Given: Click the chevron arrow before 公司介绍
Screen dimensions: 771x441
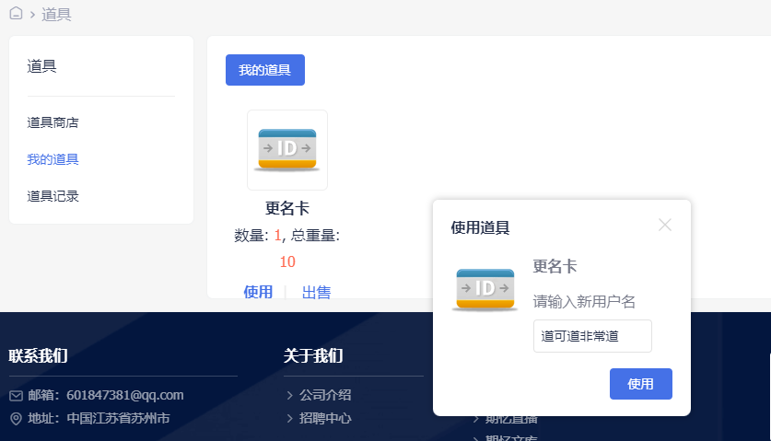Looking at the screenshot, I should [290, 396].
